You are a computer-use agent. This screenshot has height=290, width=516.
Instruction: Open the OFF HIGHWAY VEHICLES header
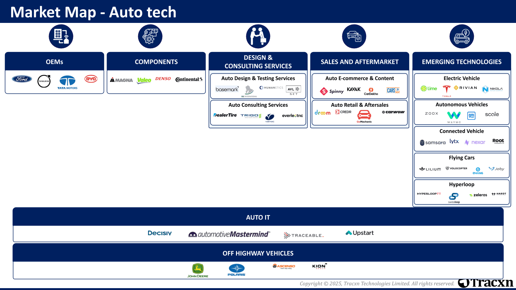click(258, 253)
